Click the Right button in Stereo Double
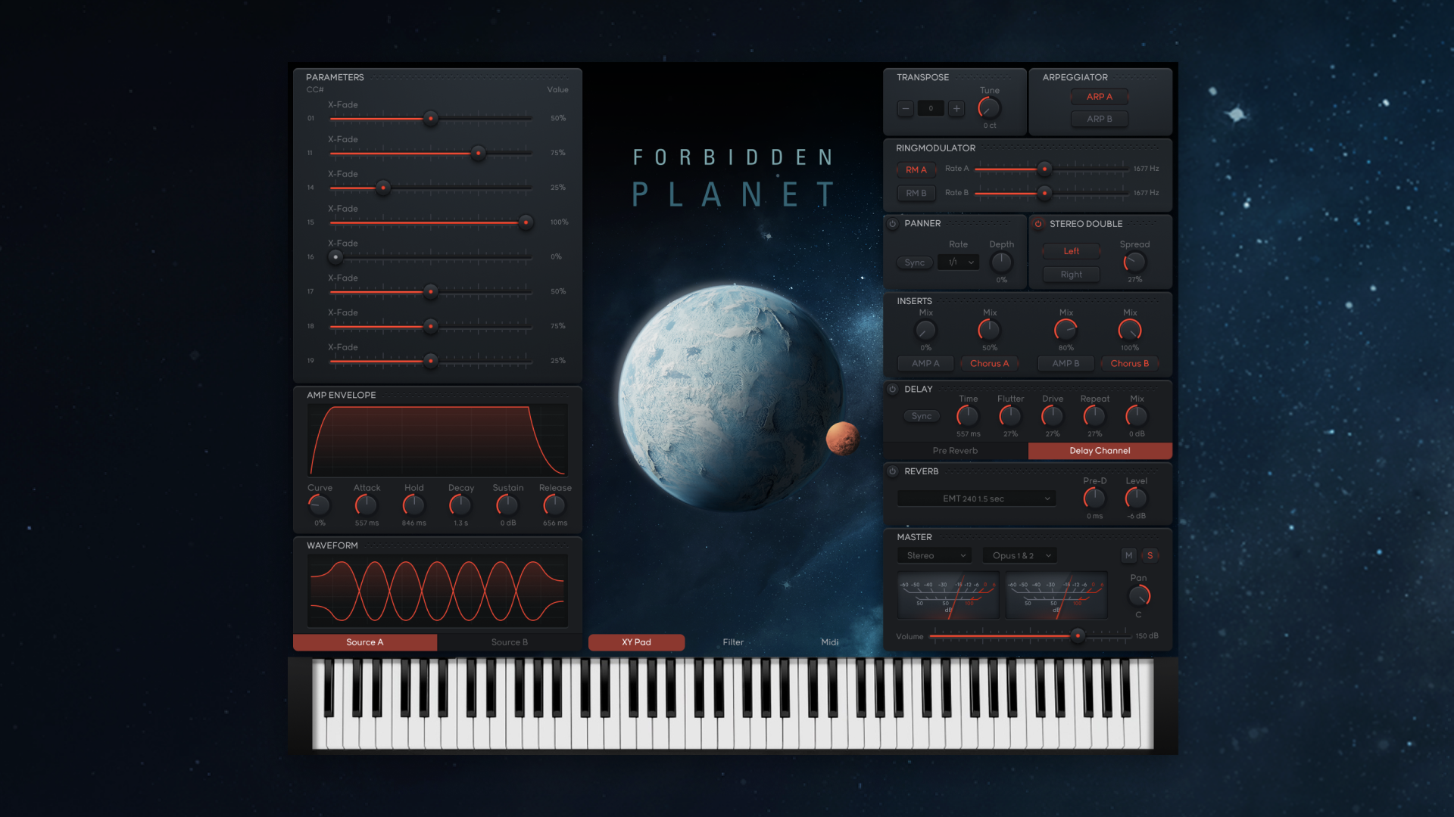 (1070, 274)
